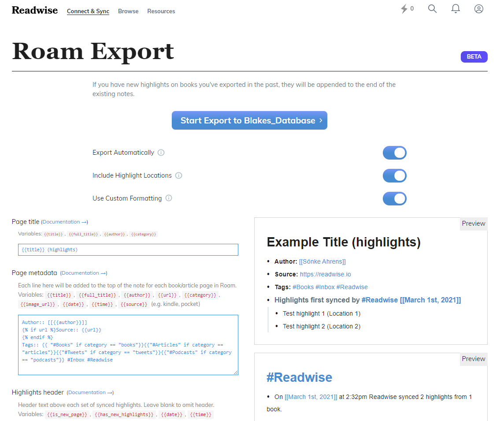Viewport: 500px width, 421px height.
Task: Grab the metadata text area resize handle
Action: pyautogui.click(x=236, y=373)
